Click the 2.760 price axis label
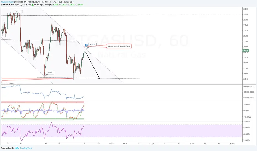The width and height of the screenshot is (257, 151). [x=246, y=20]
